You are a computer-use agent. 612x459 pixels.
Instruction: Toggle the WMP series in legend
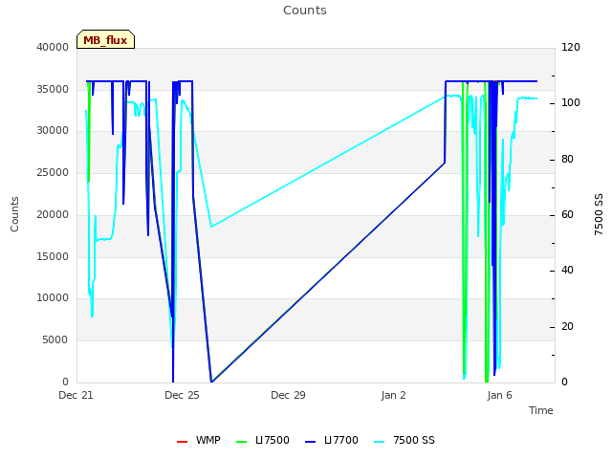tap(199, 440)
